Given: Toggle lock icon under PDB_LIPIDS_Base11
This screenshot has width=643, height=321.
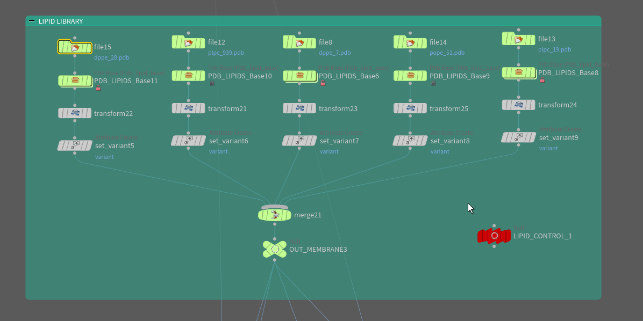Looking at the screenshot, I should (98, 87).
